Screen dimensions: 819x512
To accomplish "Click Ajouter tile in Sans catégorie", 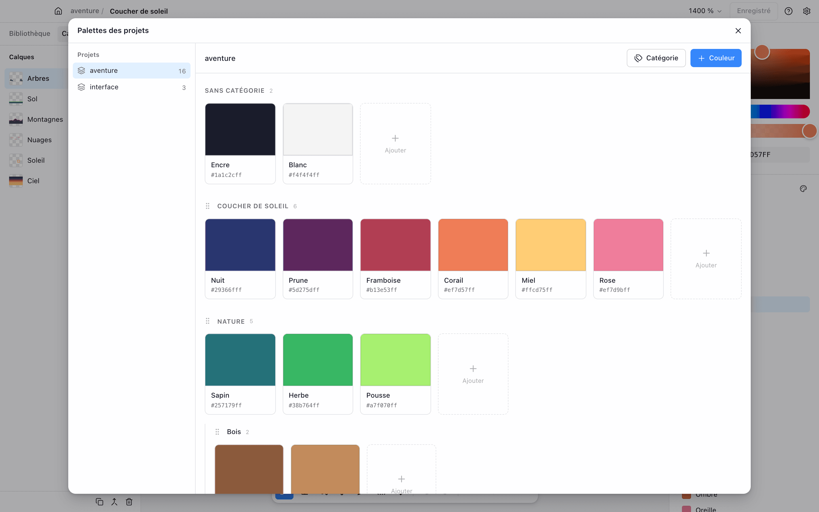I will point(395,144).
